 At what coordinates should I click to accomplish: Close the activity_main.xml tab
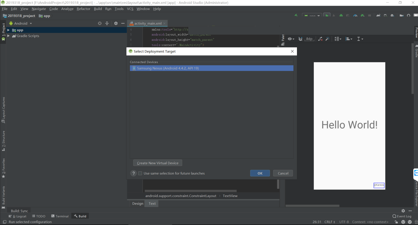click(164, 23)
